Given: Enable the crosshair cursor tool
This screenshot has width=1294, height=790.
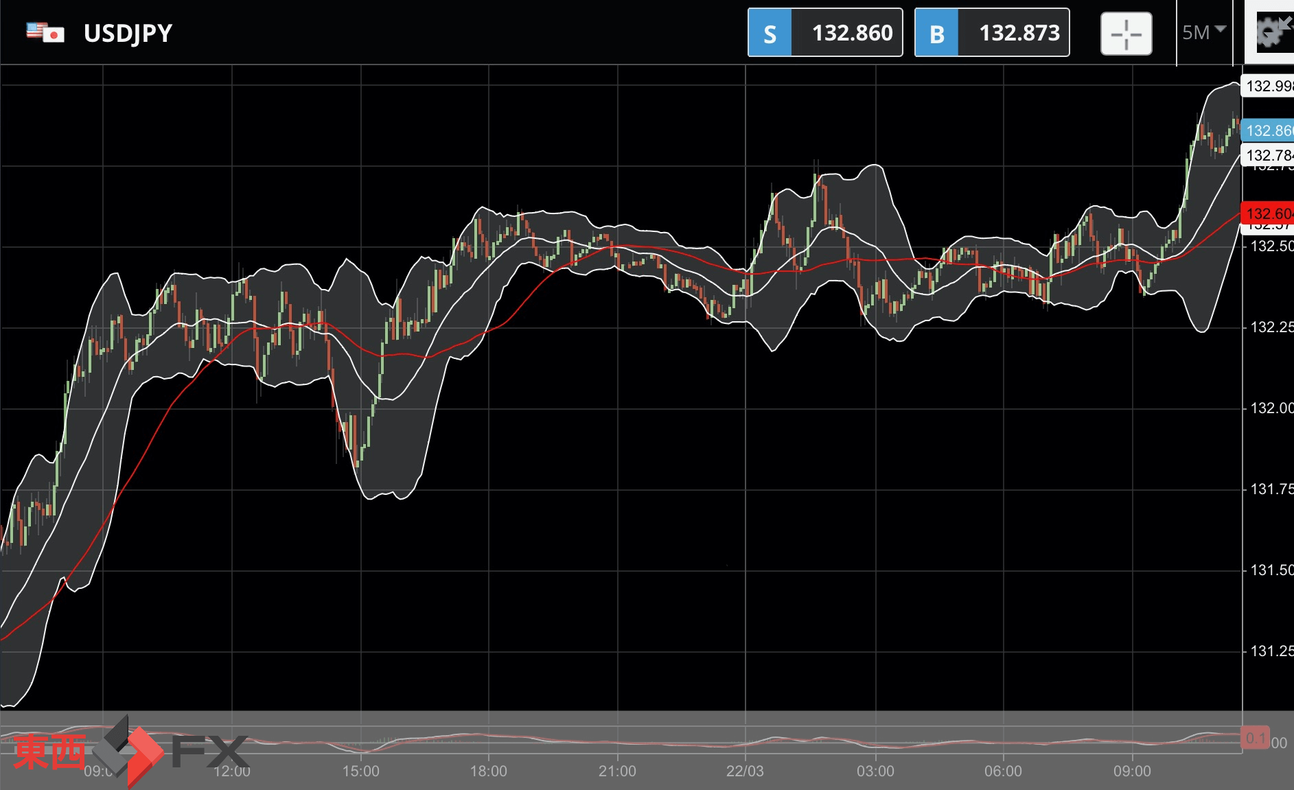Looking at the screenshot, I should pyautogui.click(x=1126, y=34).
